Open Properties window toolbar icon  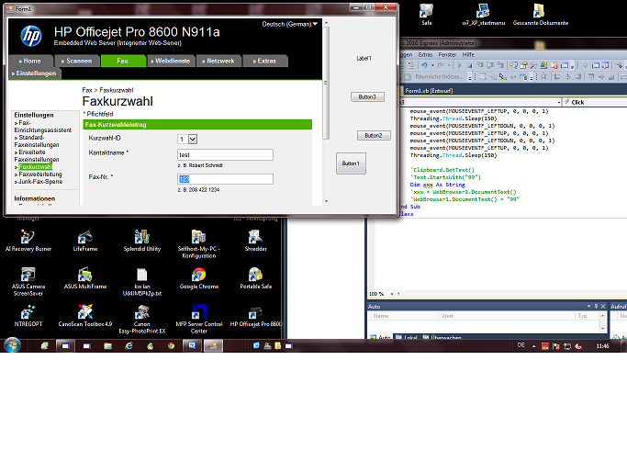click(523, 65)
